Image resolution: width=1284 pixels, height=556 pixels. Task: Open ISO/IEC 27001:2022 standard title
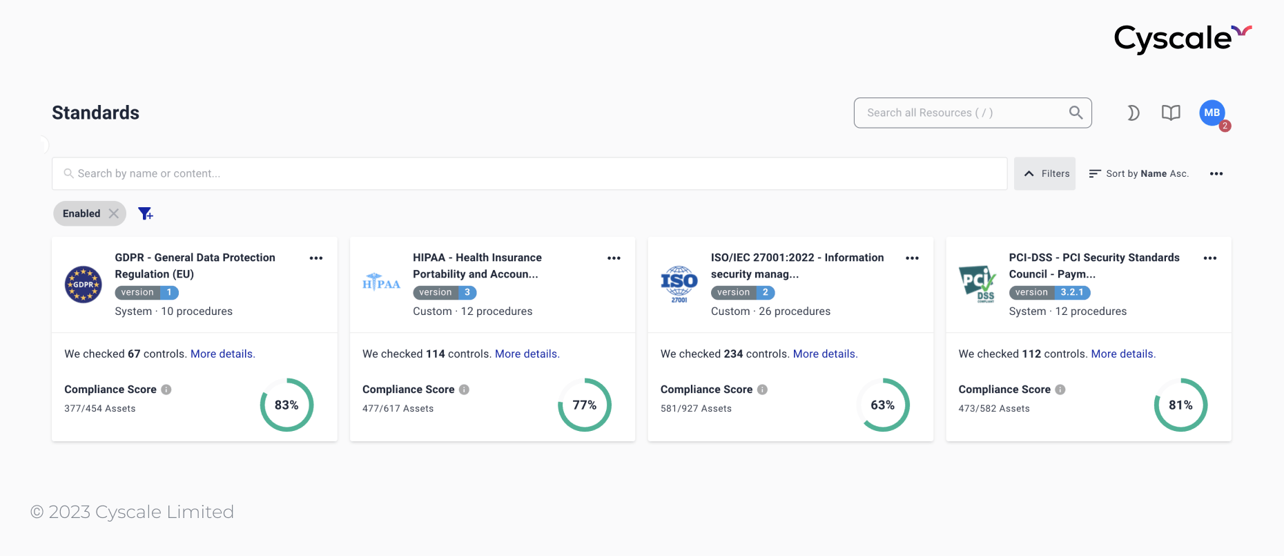coord(797,266)
